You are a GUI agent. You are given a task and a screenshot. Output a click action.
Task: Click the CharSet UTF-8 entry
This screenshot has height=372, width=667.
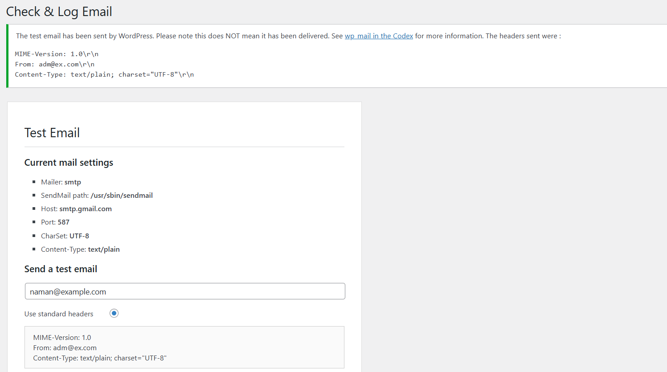pyautogui.click(x=65, y=236)
